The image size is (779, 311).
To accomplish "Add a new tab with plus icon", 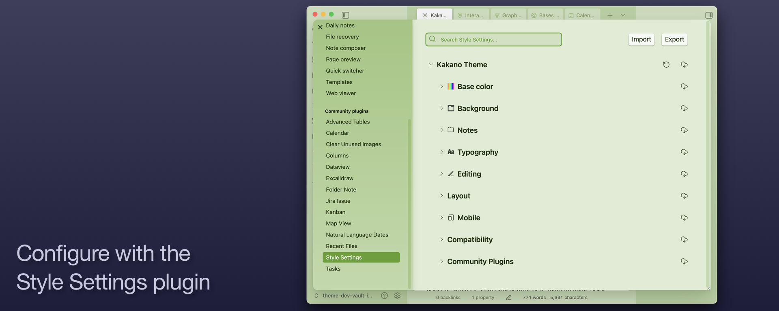I will (610, 15).
